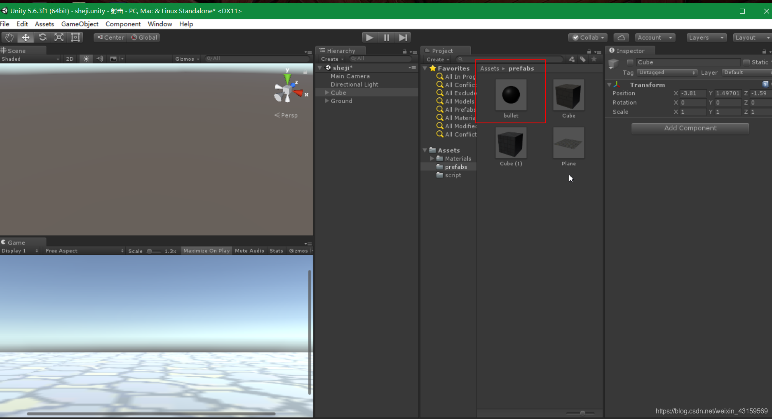This screenshot has width=772, height=419.
Task: Click Add Component button
Action: coord(690,128)
